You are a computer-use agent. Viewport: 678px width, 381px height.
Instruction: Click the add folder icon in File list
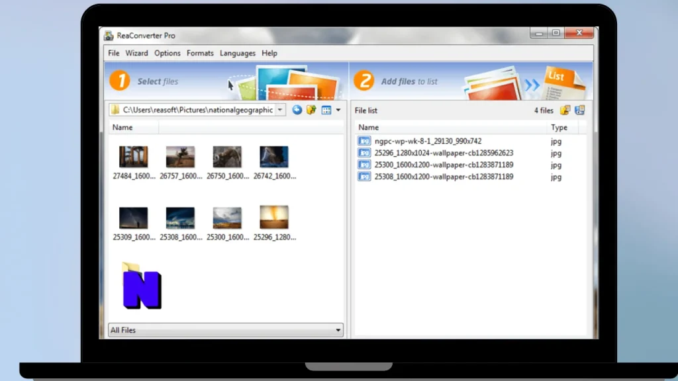565,110
